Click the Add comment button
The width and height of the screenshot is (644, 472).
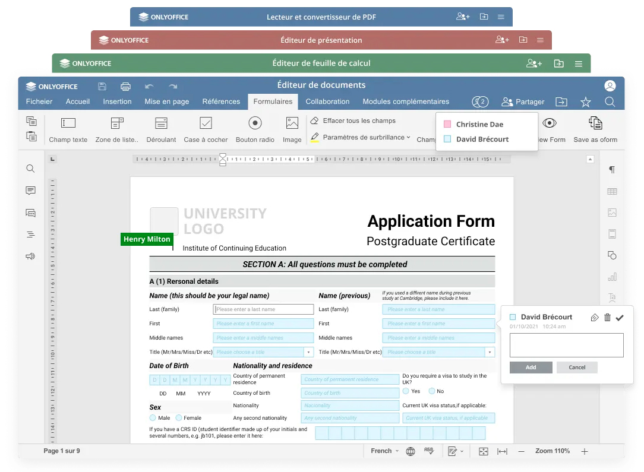(x=531, y=368)
